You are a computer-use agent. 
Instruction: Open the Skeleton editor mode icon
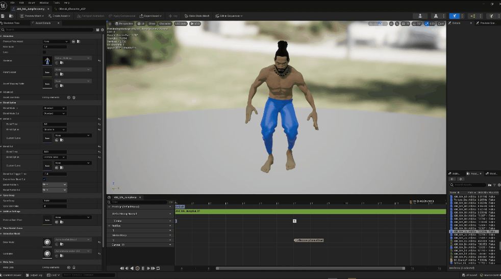tap(420, 16)
